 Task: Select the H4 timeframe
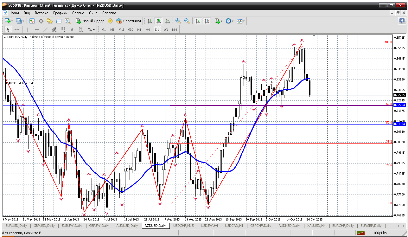coord(148,29)
